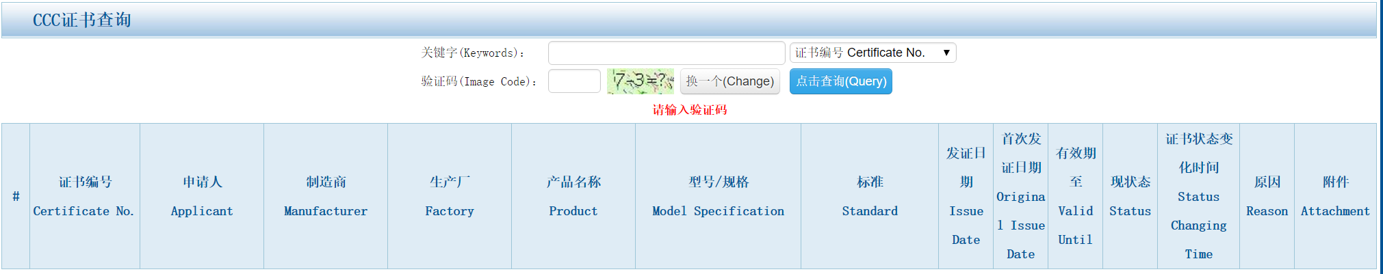The width and height of the screenshot is (1383, 274).
Task: Click the 申请人 Applicant column header
Action: tap(202, 196)
